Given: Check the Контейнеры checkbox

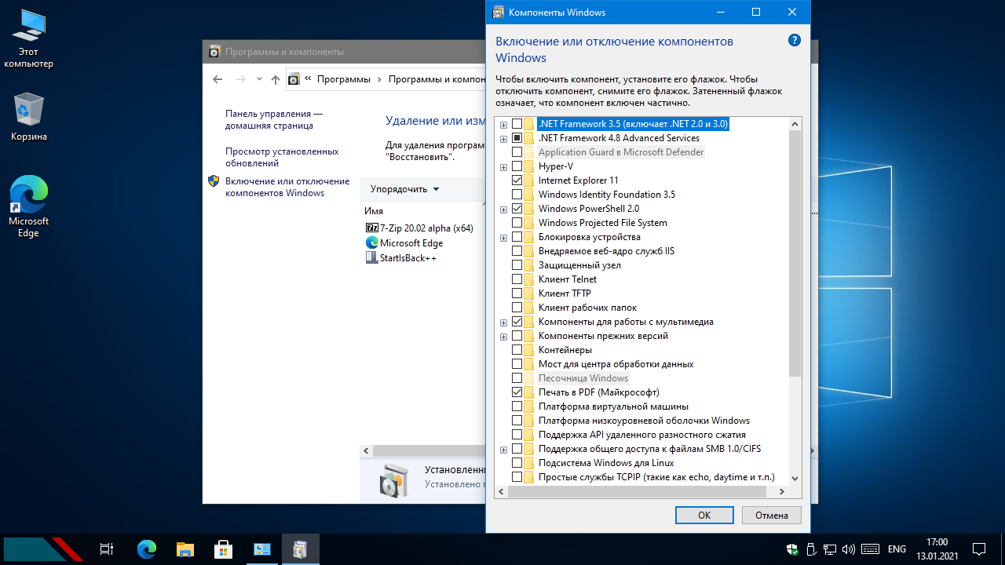Looking at the screenshot, I should 517,350.
